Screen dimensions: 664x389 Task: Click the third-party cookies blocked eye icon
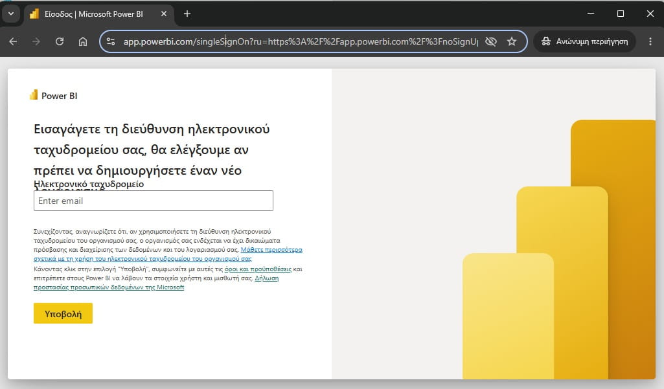point(491,41)
